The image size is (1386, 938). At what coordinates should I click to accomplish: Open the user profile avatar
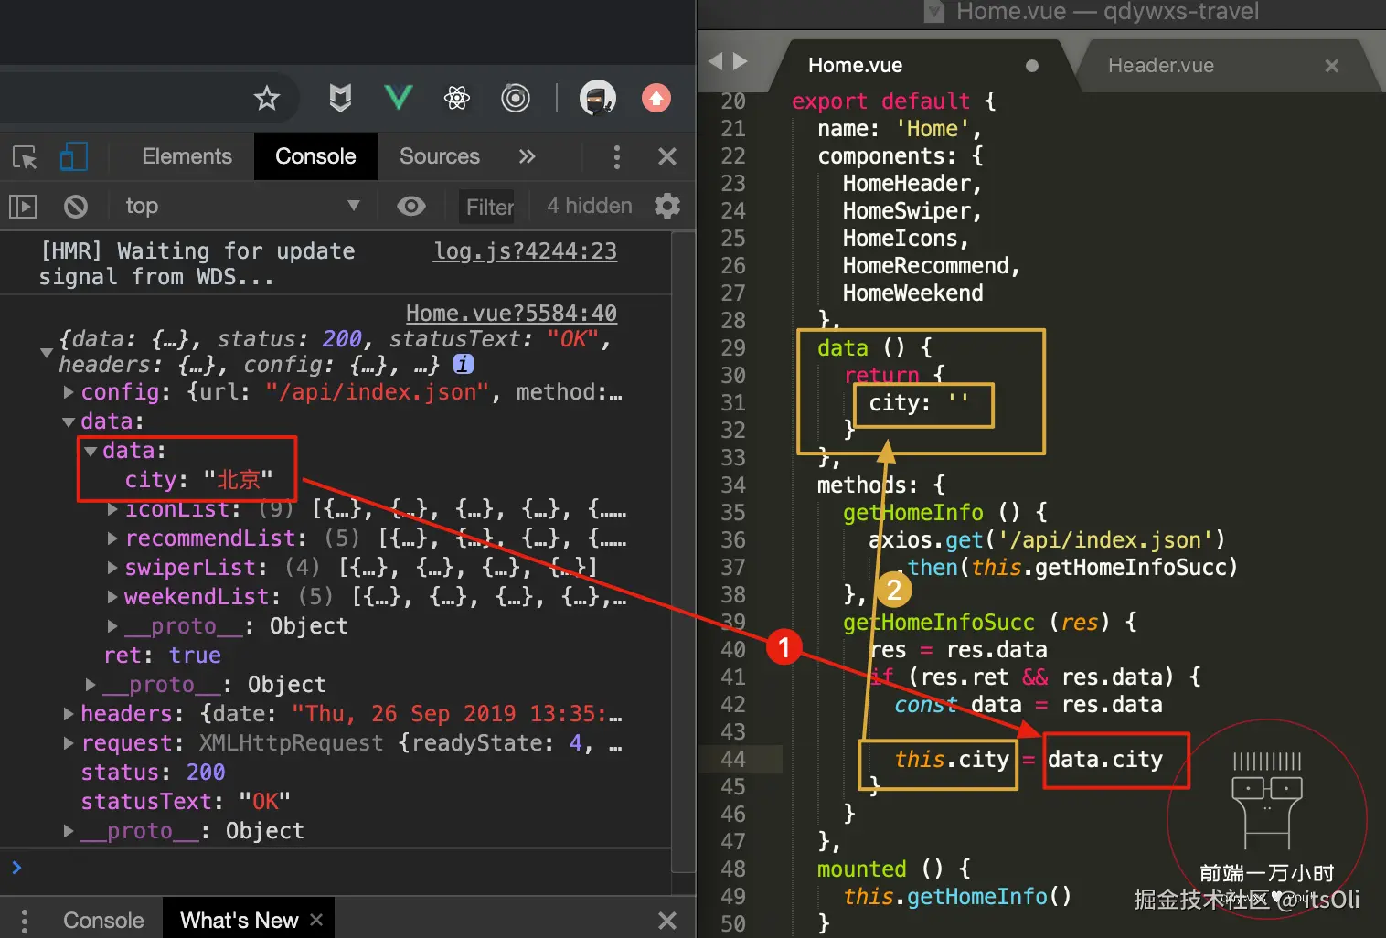point(597,98)
